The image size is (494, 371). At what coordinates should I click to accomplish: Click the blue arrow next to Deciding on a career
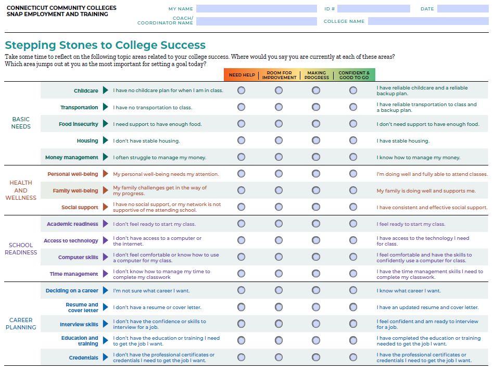[x=106, y=290]
